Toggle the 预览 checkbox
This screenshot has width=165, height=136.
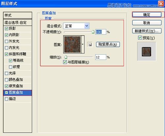140,38
